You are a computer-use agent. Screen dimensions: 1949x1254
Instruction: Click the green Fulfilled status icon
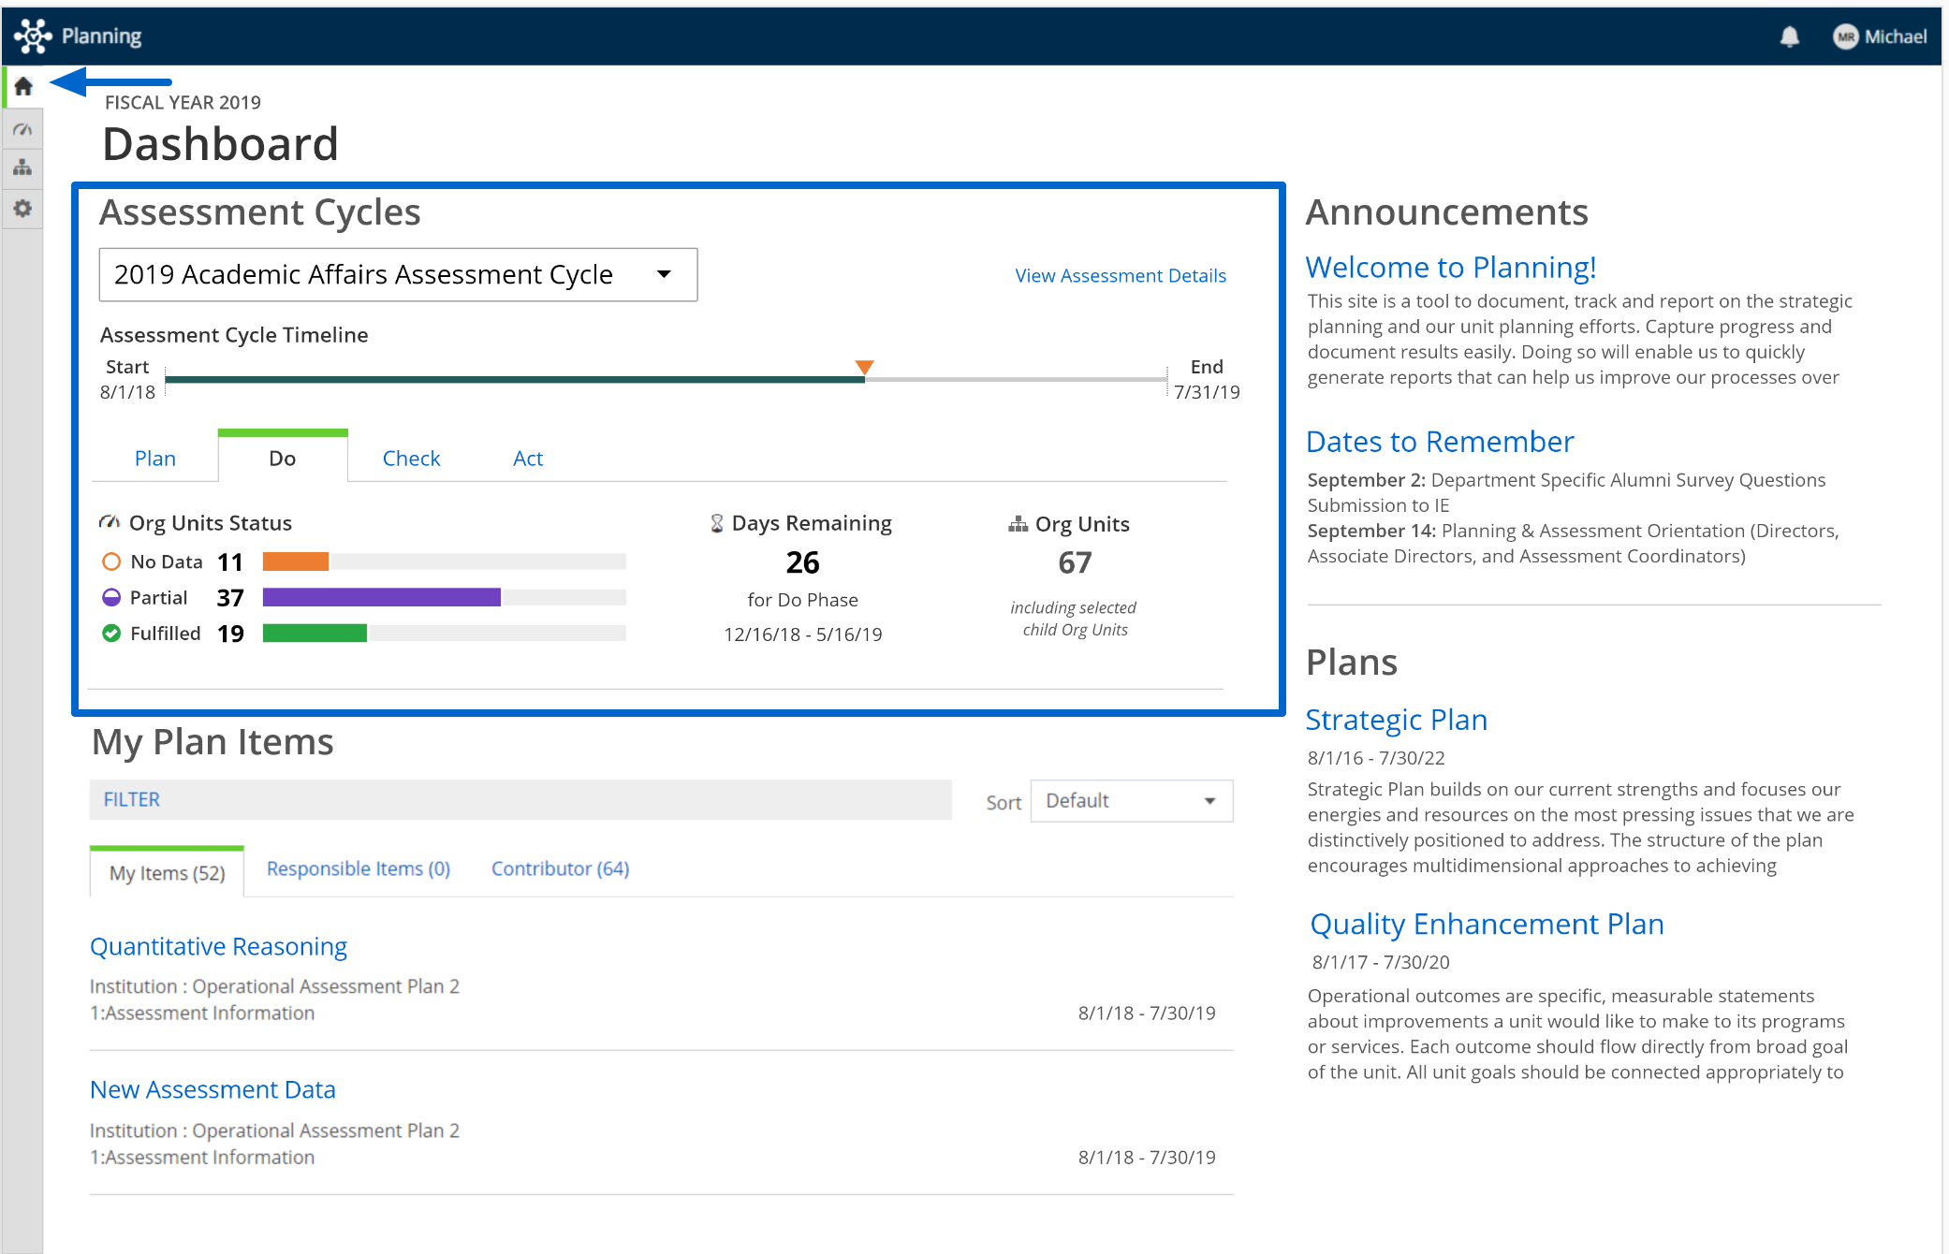point(111,633)
